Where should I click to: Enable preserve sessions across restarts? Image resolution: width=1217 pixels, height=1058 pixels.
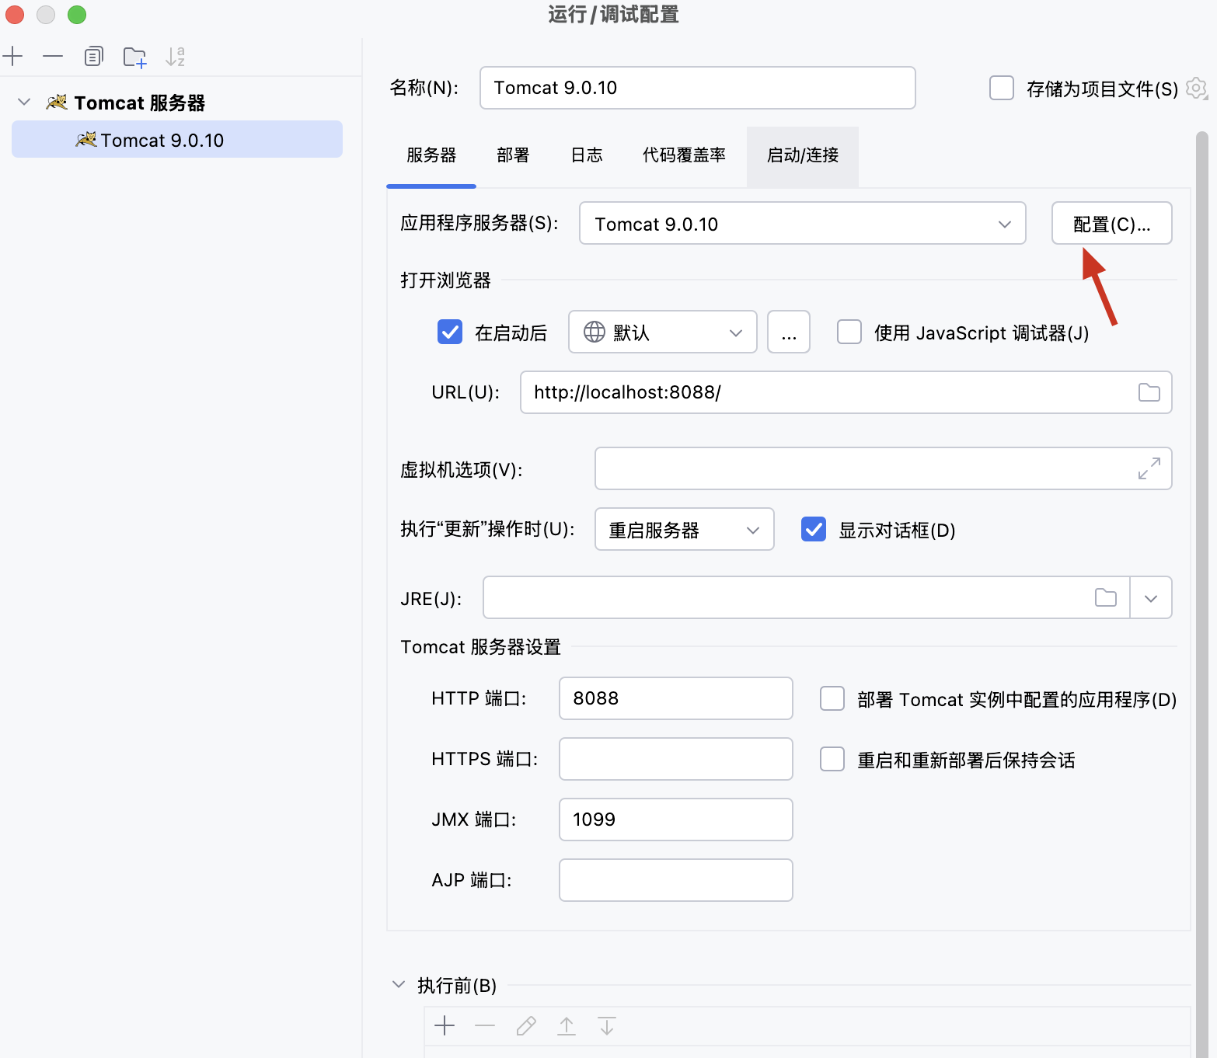pos(832,759)
